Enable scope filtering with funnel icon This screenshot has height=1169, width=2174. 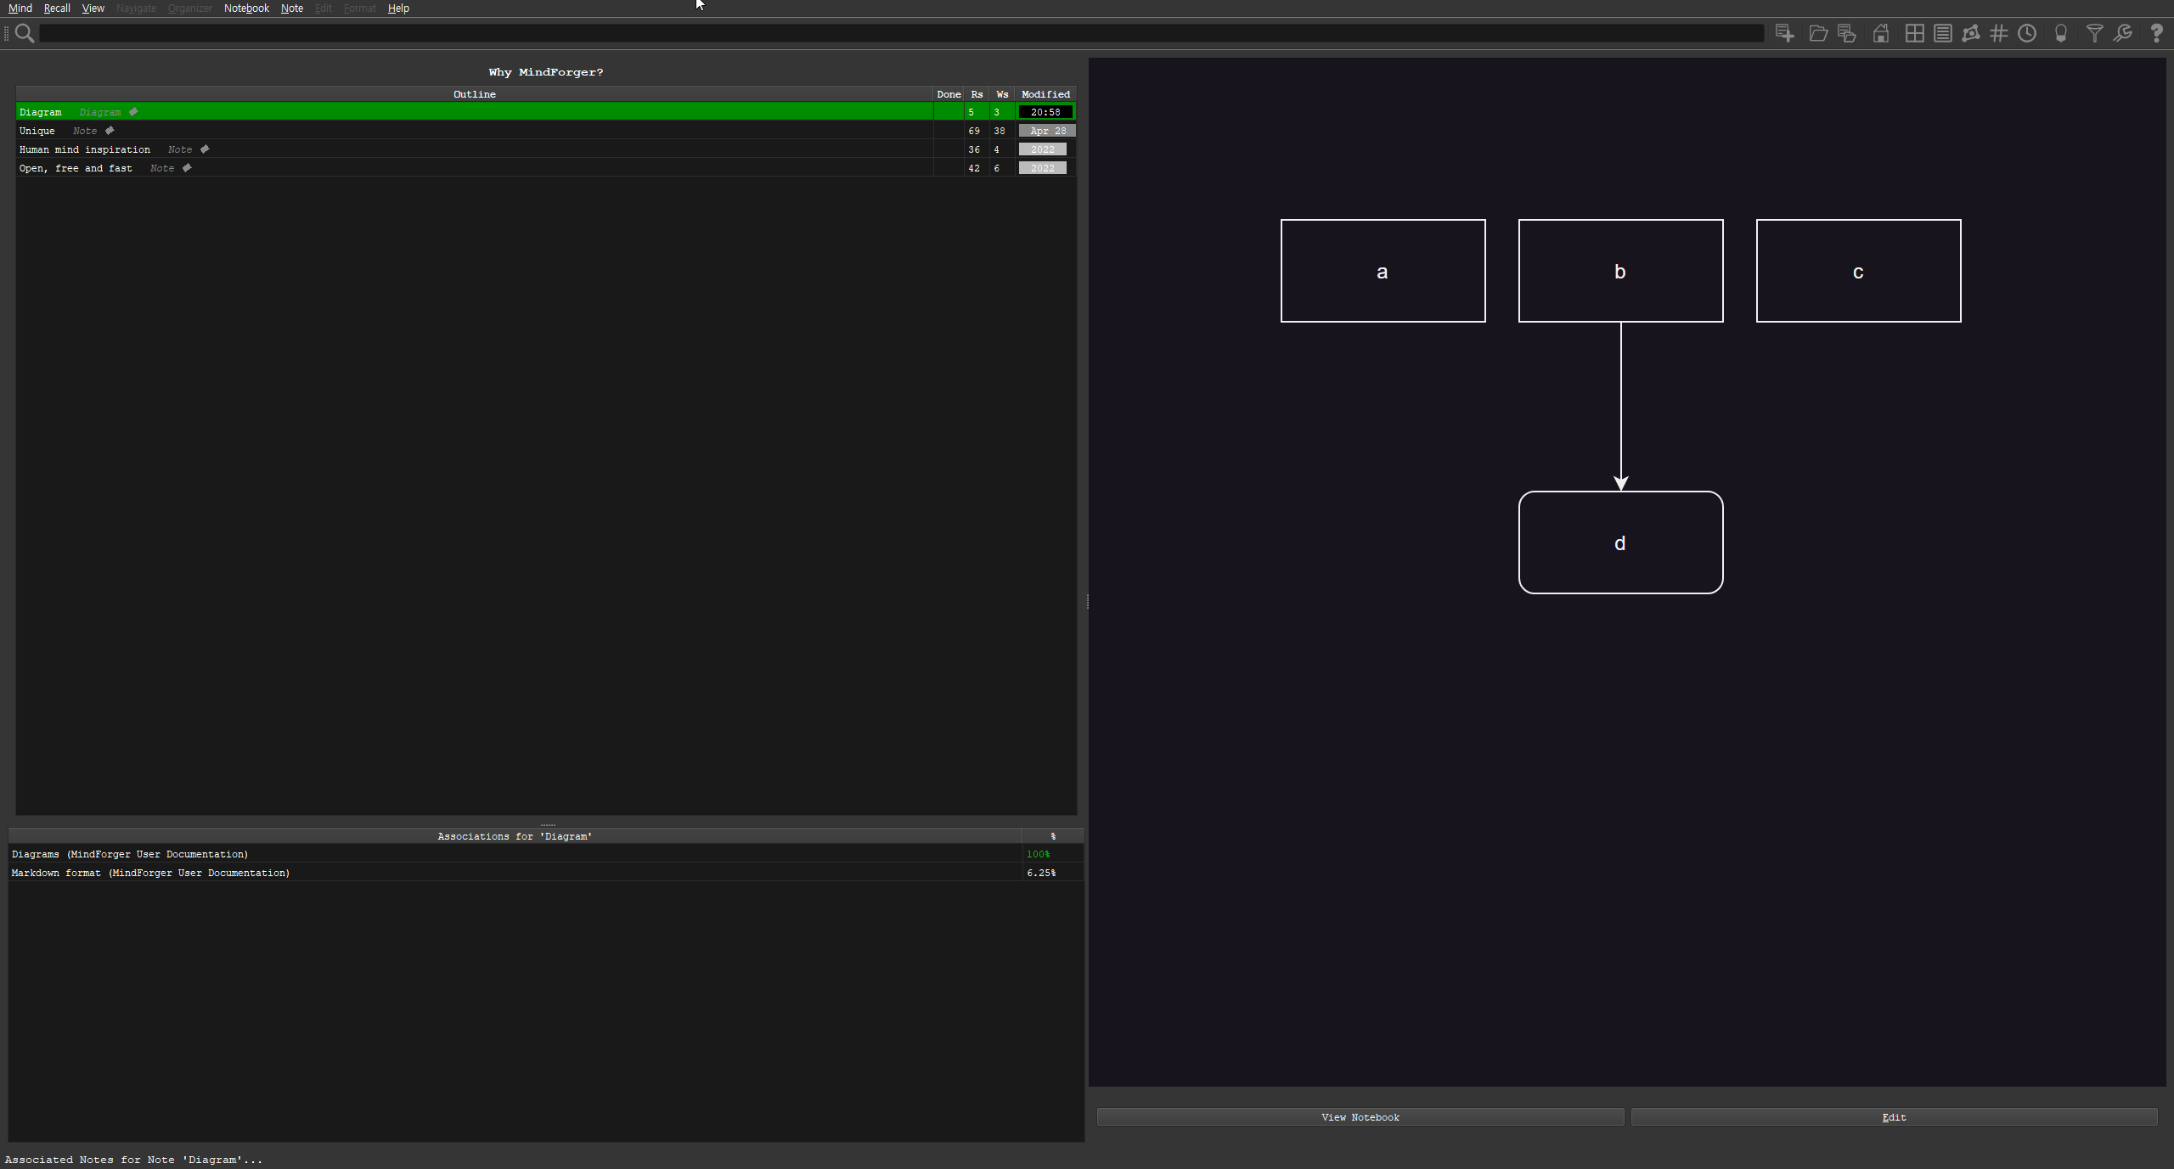[2094, 34]
